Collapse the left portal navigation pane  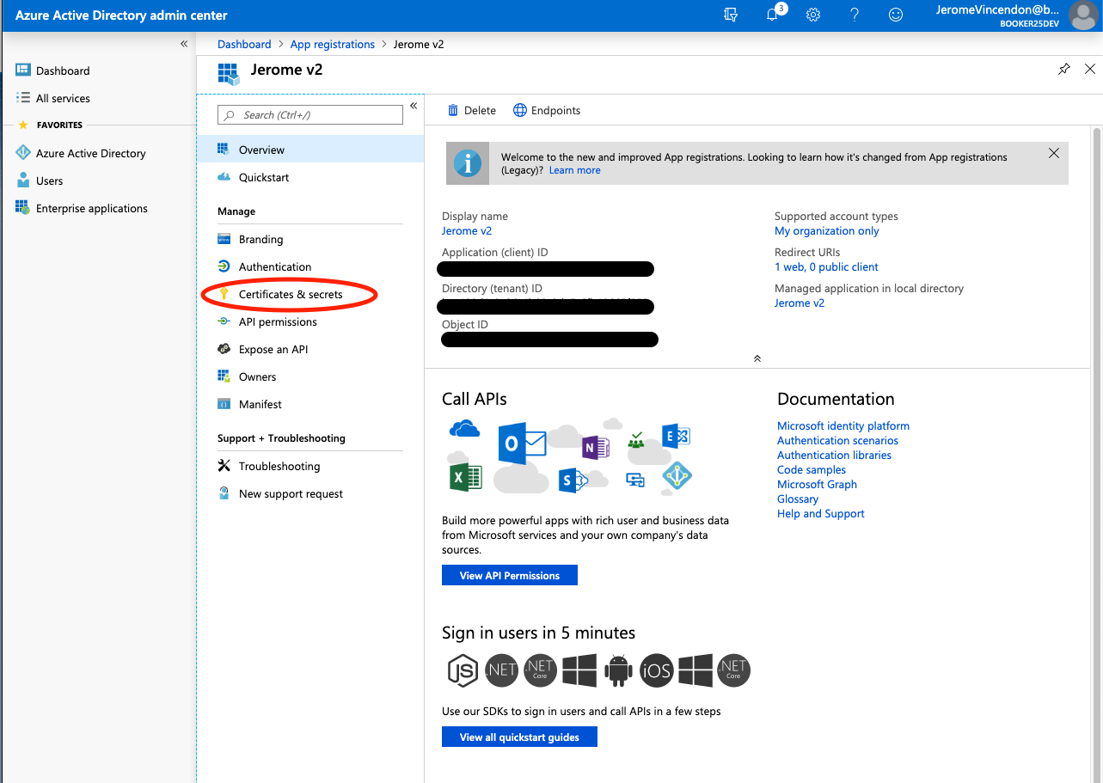pyautogui.click(x=183, y=43)
